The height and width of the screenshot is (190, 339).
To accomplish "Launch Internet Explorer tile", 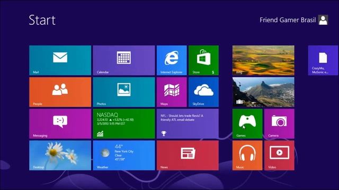I will pos(172,60).
